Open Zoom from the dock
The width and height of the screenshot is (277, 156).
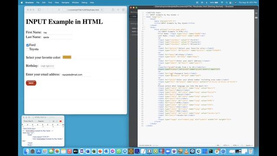pyautogui.click(x=167, y=151)
